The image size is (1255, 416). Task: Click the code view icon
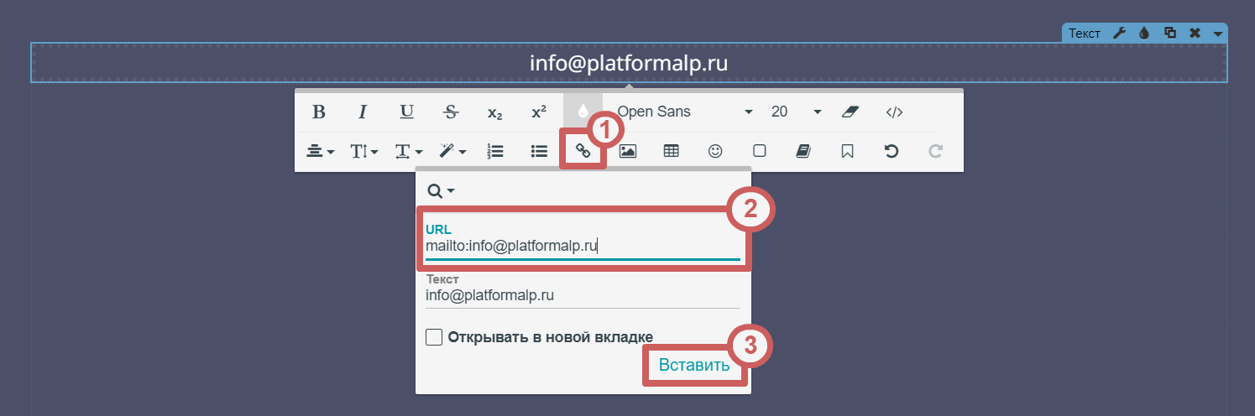tap(894, 112)
